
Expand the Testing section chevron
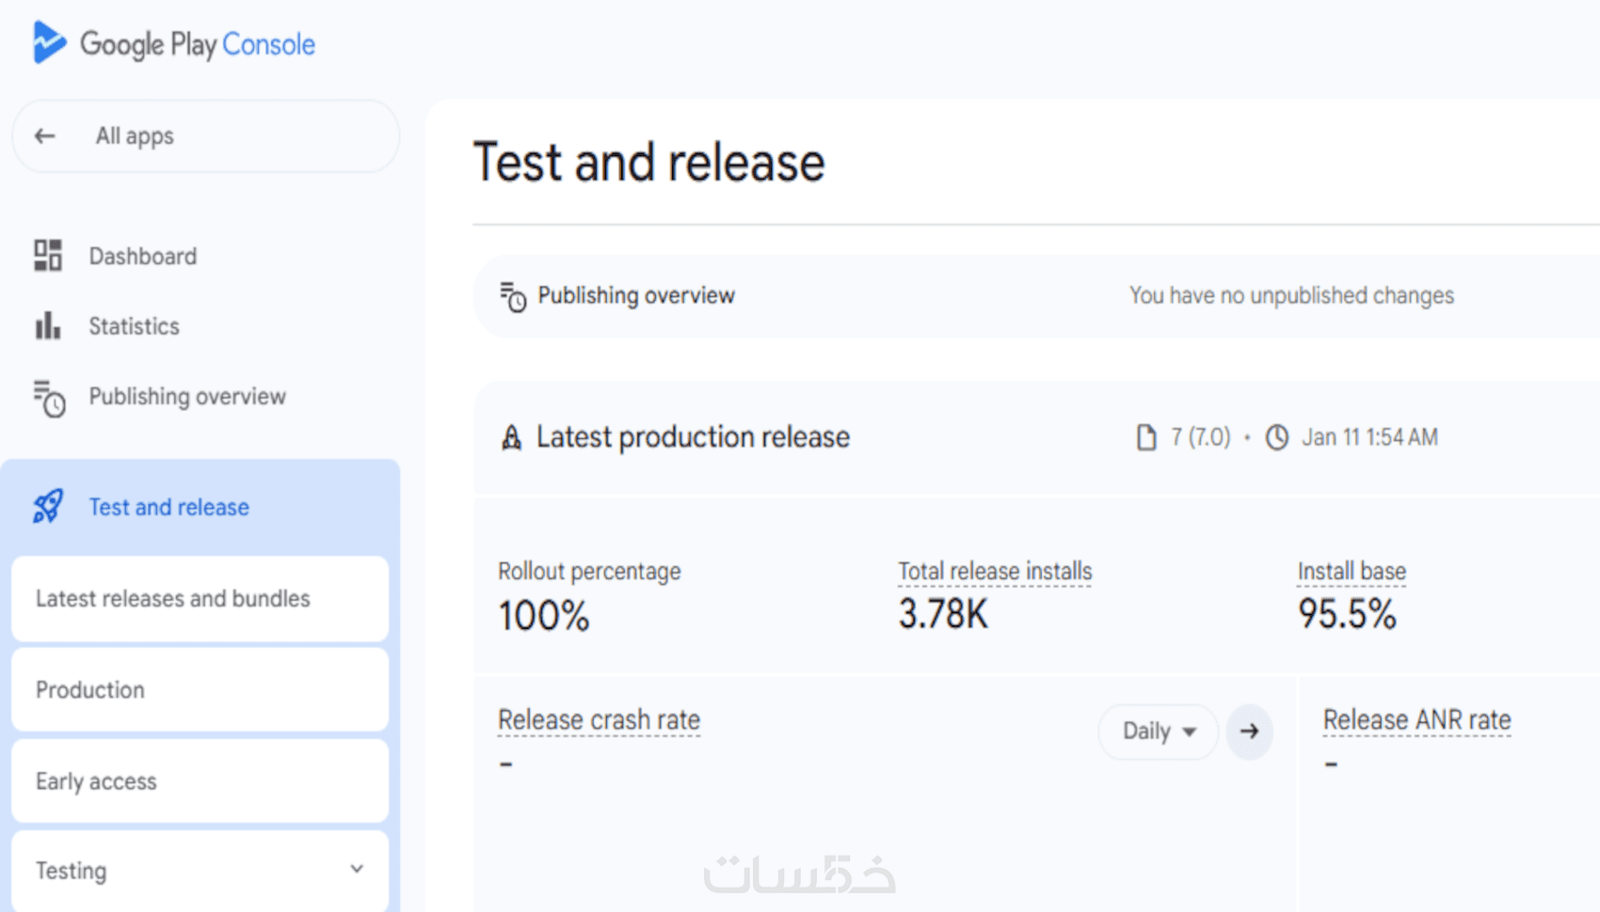click(357, 870)
